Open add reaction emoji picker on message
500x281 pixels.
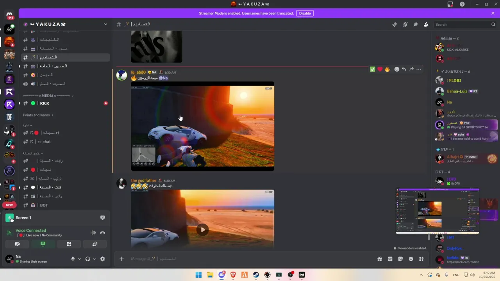[397, 69]
